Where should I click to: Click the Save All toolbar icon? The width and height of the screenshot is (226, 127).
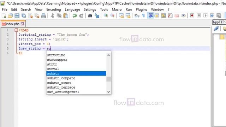(24, 16)
